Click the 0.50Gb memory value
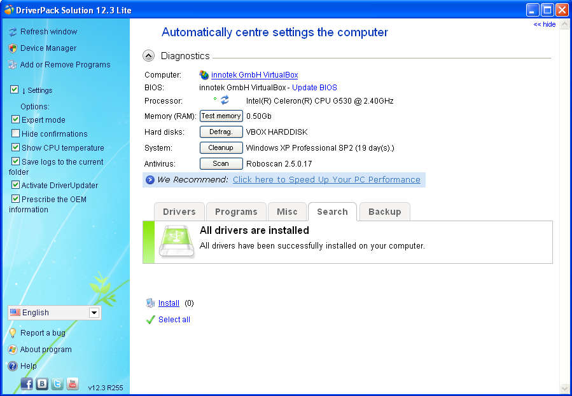 tap(258, 116)
